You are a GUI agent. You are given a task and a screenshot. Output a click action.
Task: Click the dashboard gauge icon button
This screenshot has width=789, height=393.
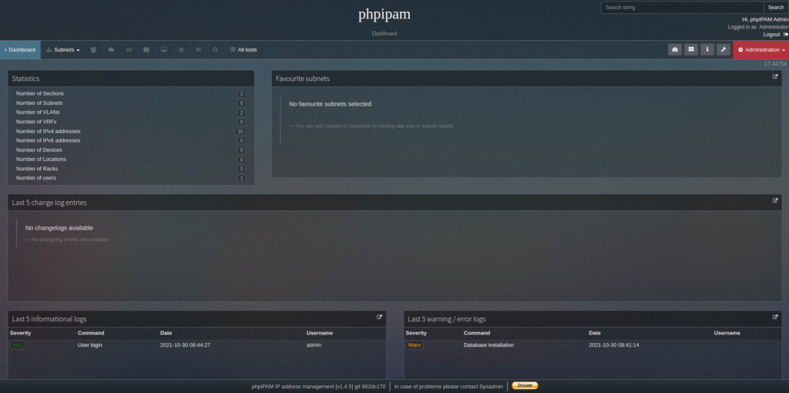point(675,49)
